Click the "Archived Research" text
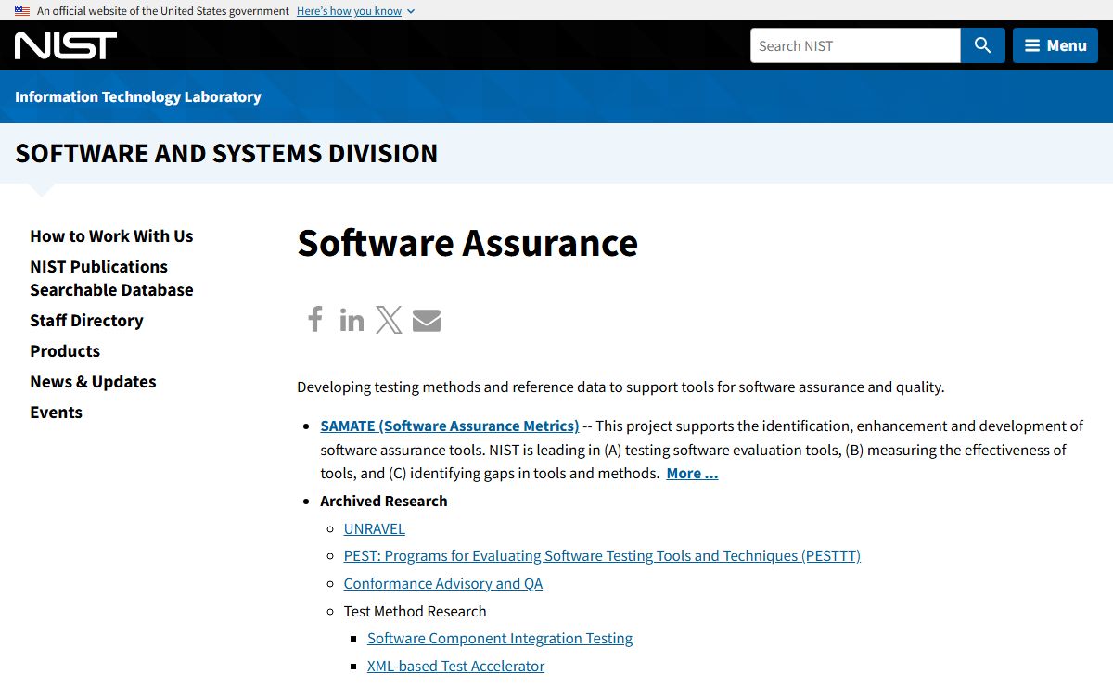The image size is (1113, 686). (x=384, y=501)
